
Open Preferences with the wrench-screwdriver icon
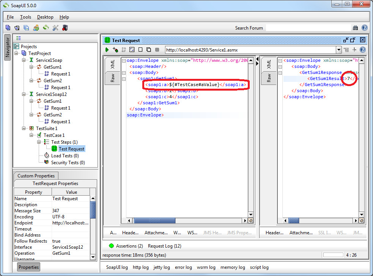(x=55, y=28)
